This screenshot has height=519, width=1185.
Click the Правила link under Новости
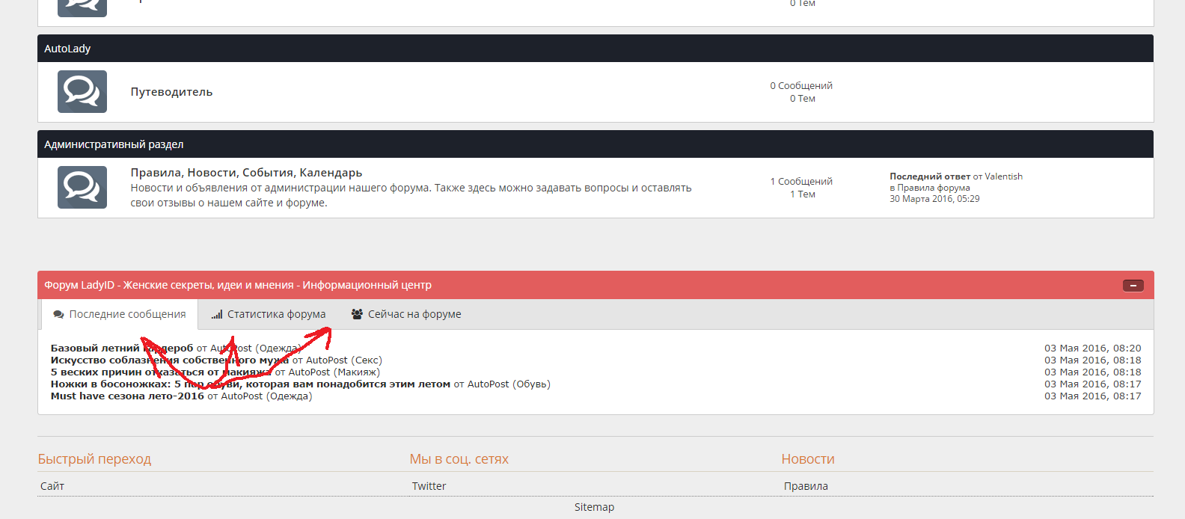tap(806, 486)
